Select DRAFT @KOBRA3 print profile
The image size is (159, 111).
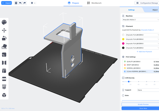click(141, 65)
